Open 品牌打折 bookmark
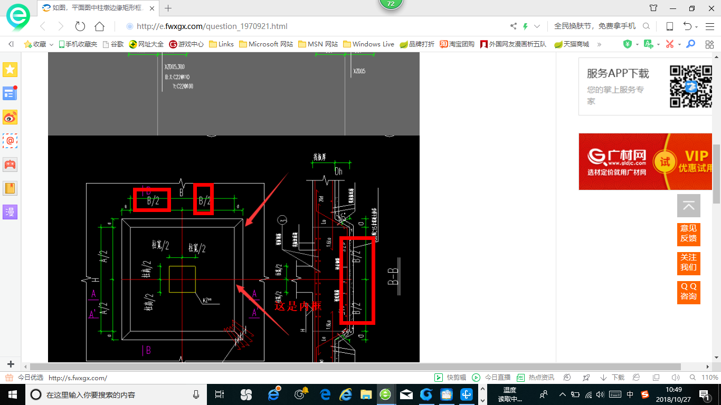 417,44
